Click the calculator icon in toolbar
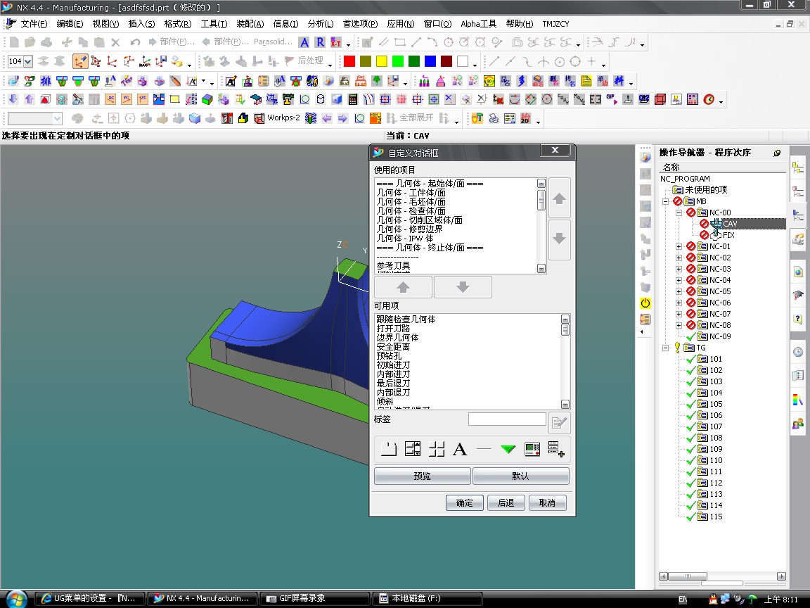Screen dimensions: 810x608 click(x=353, y=99)
